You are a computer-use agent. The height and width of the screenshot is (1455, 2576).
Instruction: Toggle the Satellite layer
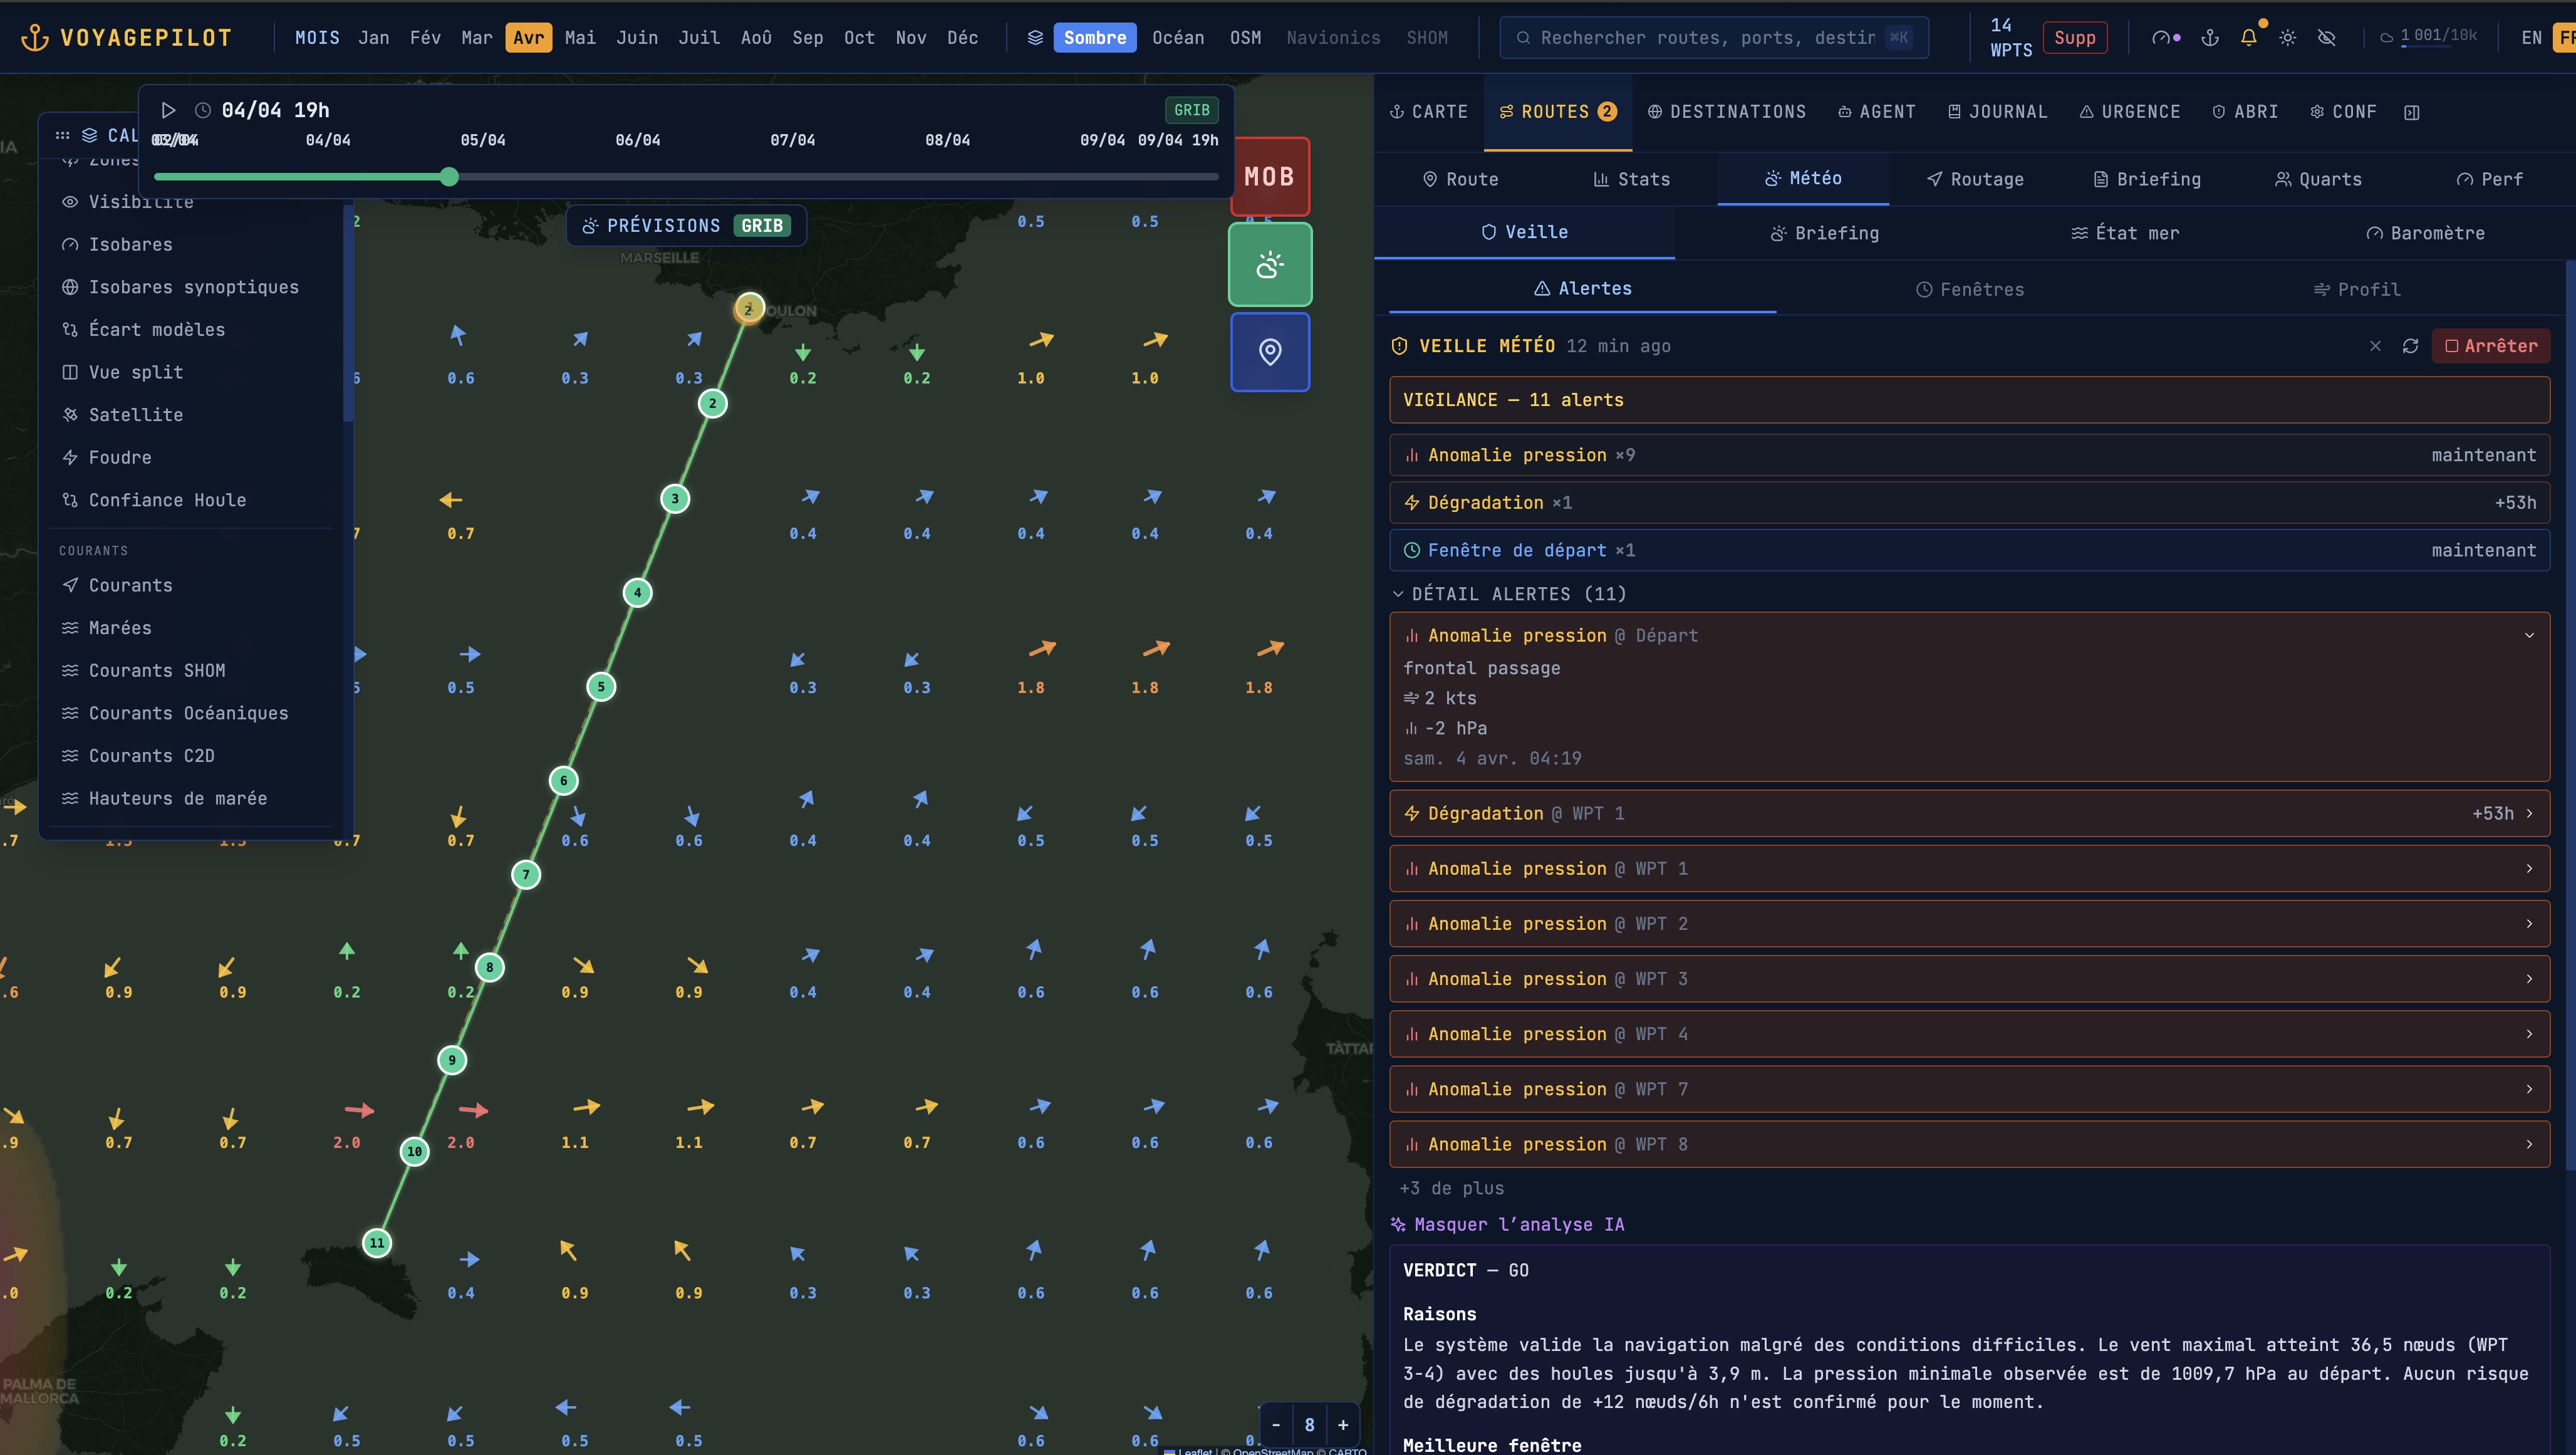(x=136, y=415)
